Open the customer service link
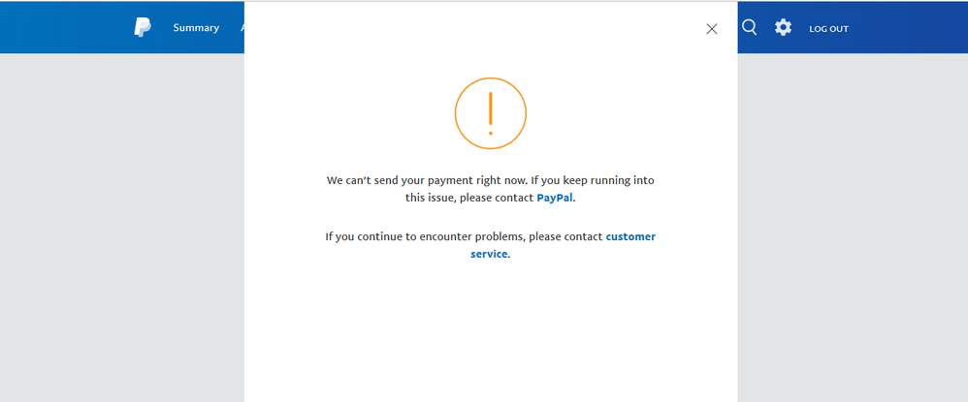Screen dimensions: 968x402 (x=563, y=245)
